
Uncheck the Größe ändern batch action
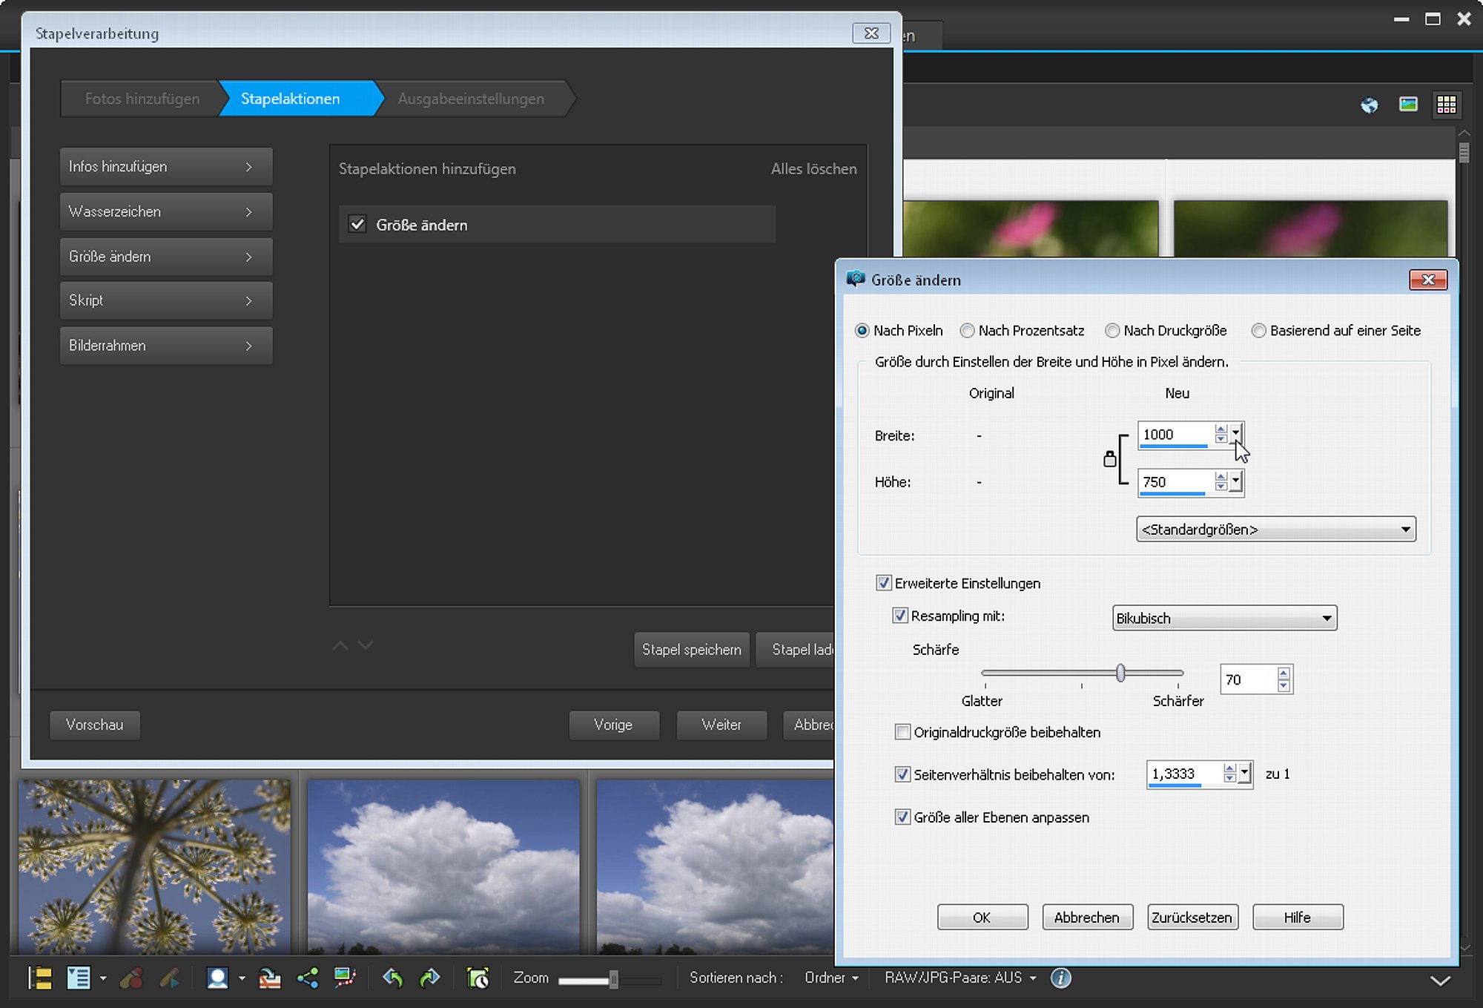tap(357, 224)
